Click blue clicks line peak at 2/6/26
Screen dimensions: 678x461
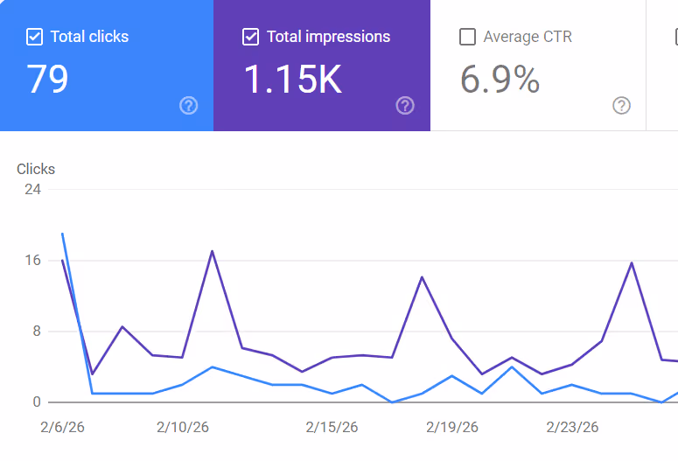coord(62,234)
